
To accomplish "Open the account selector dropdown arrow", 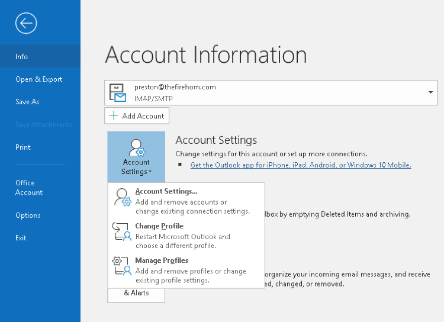I will click(430, 92).
